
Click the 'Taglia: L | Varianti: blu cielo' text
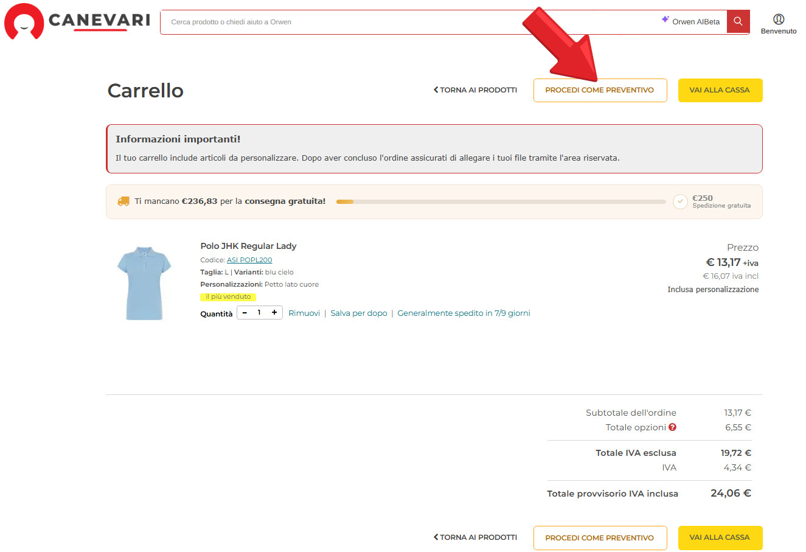(247, 272)
